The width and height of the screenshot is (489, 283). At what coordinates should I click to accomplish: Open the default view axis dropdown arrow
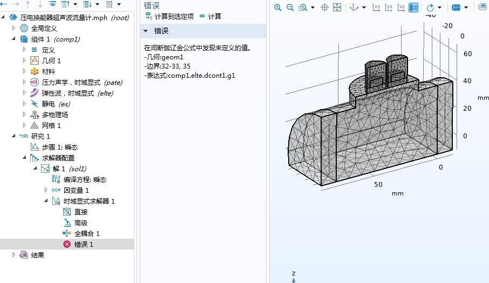[364, 8]
